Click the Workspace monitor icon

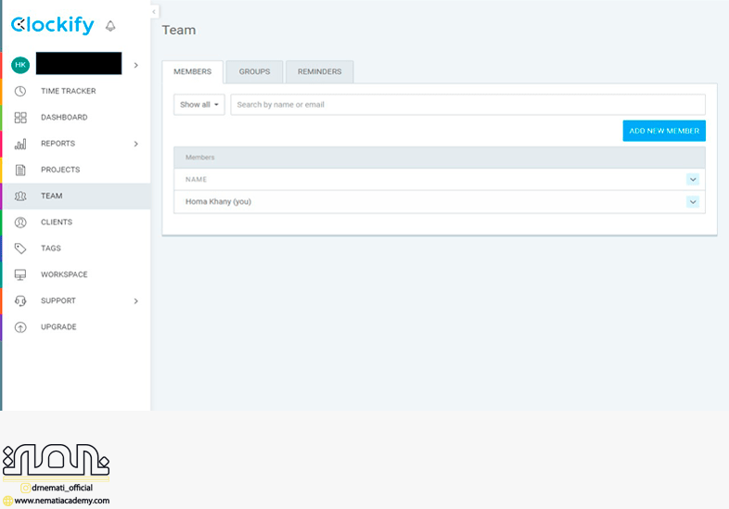(x=20, y=274)
